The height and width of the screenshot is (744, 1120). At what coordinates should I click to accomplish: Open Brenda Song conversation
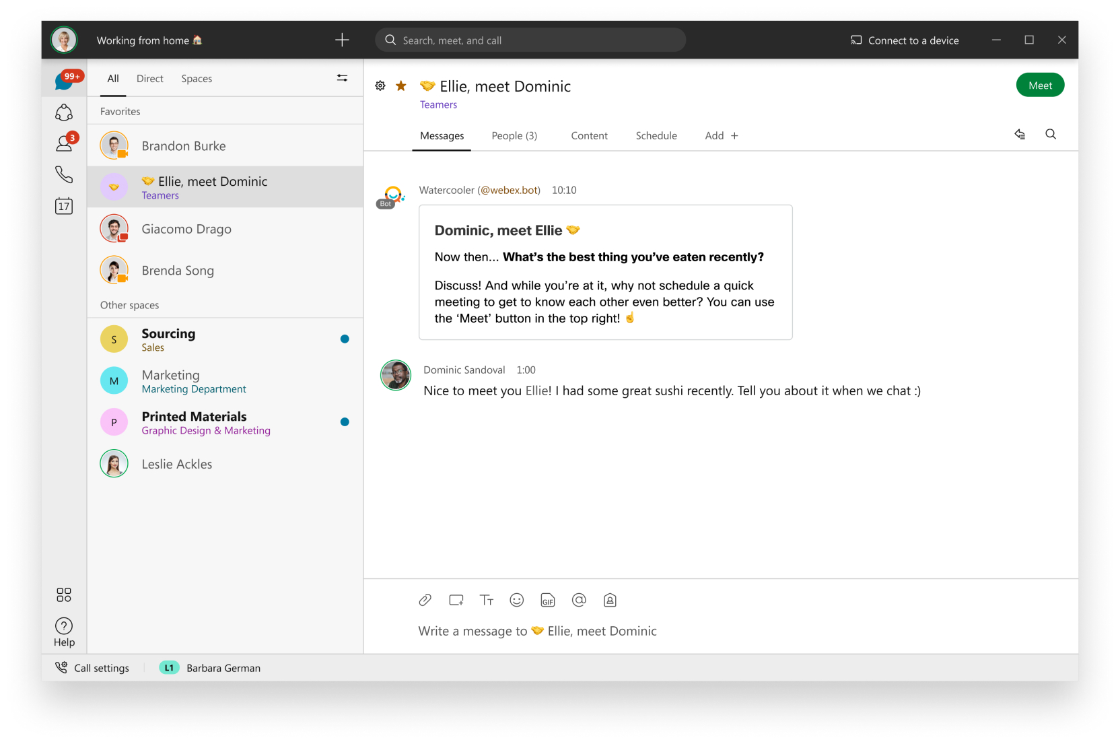pyautogui.click(x=225, y=270)
